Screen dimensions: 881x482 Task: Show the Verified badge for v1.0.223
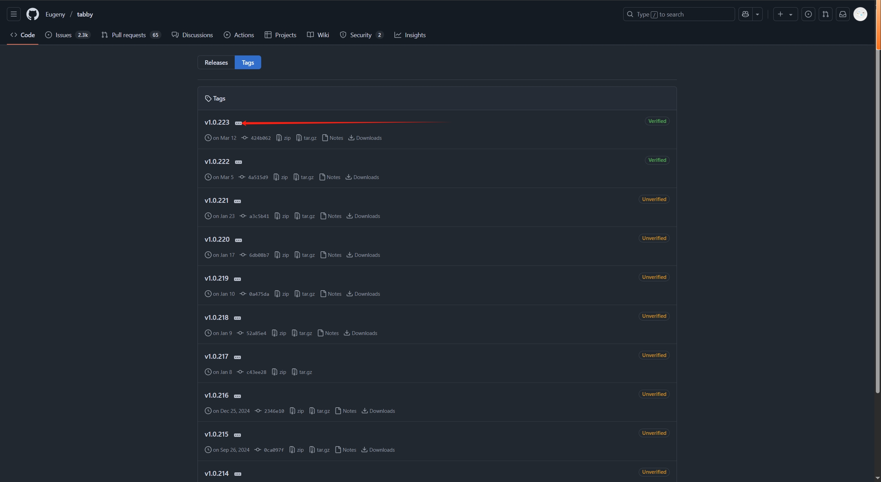coord(657,121)
